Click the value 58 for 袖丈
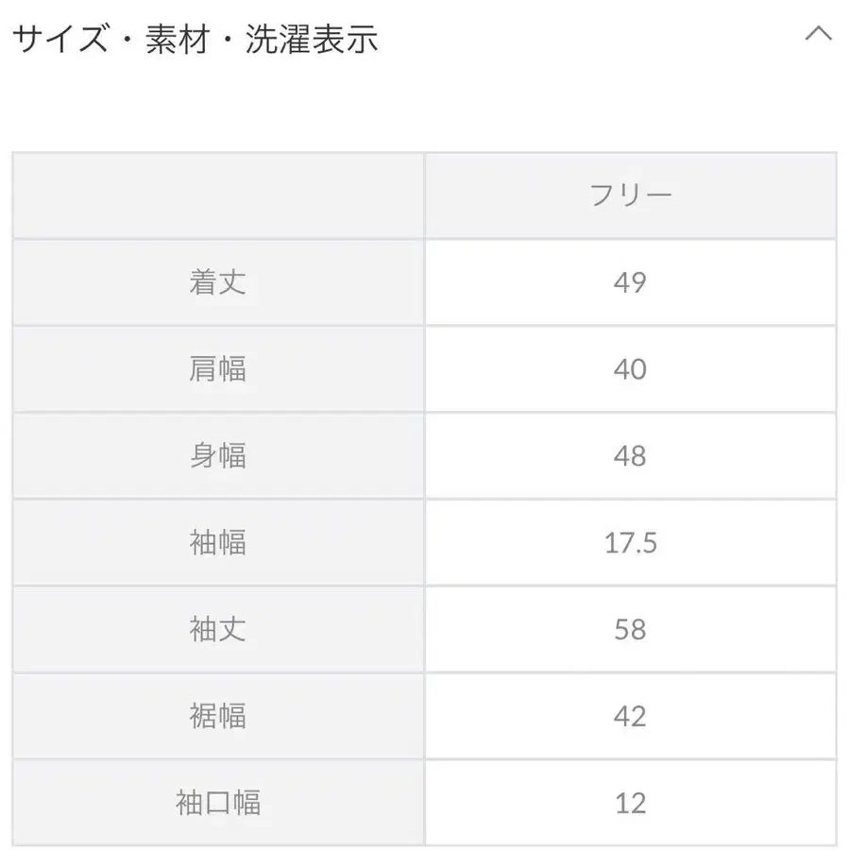 coord(631,629)
